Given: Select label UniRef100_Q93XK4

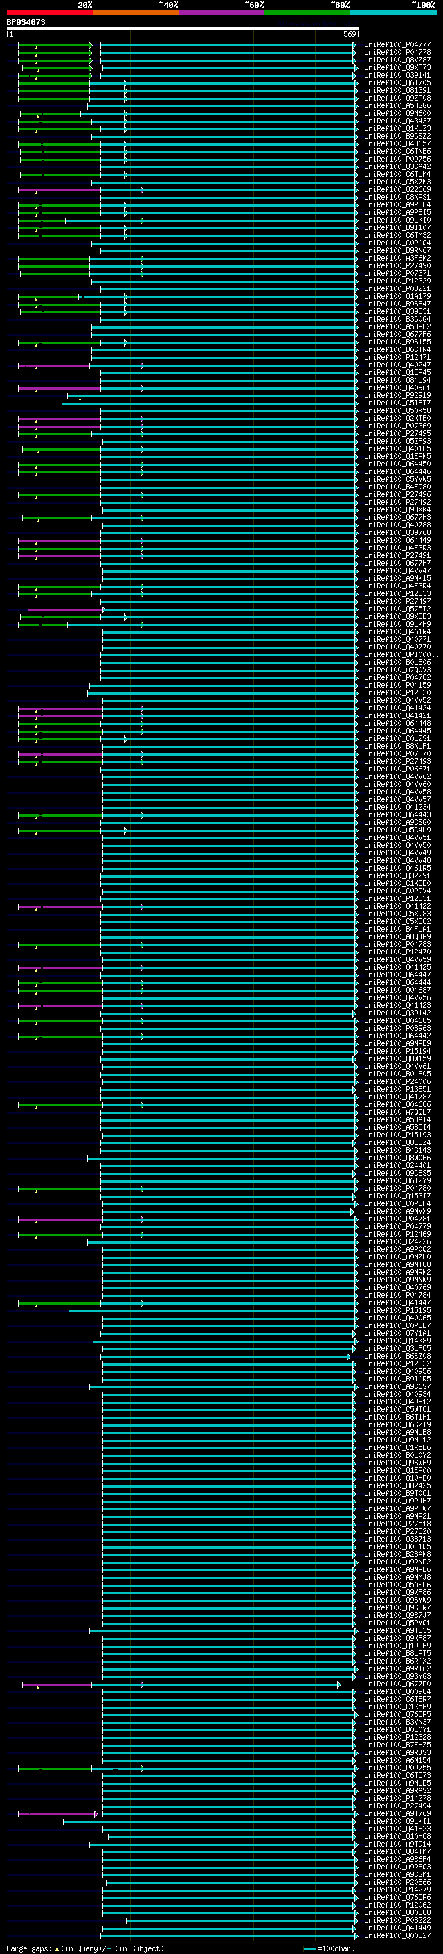Looking at the screenshot, I should [x=397, y=509].
